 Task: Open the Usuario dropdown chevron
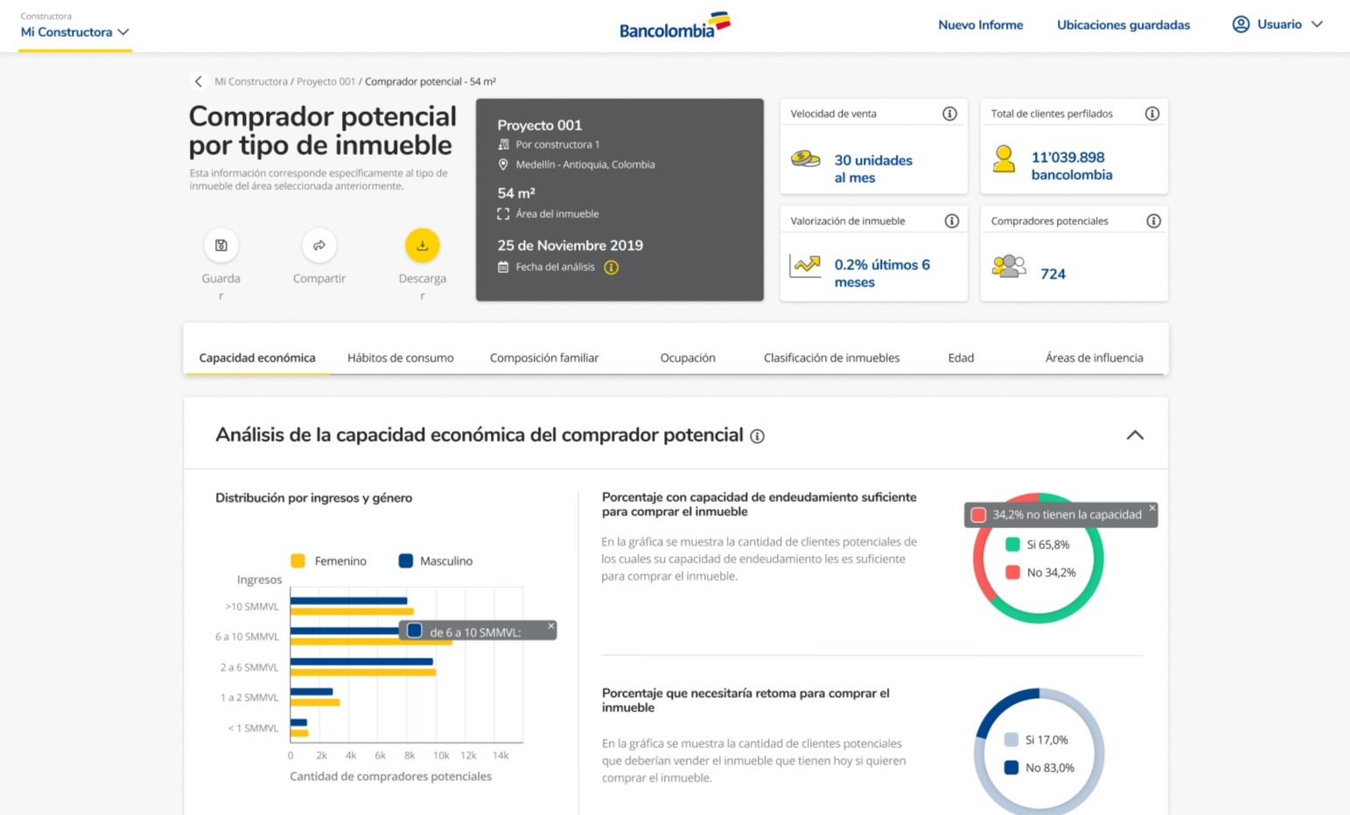click(x=1317, y=24)
